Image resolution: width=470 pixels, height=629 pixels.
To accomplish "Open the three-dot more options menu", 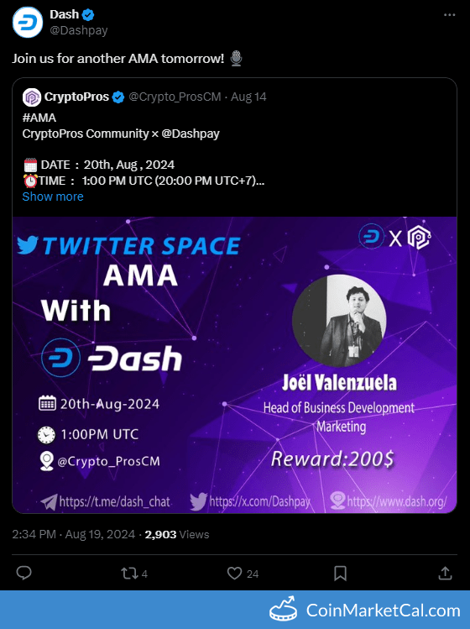I will pyautogui.click(x=449, y=15).
